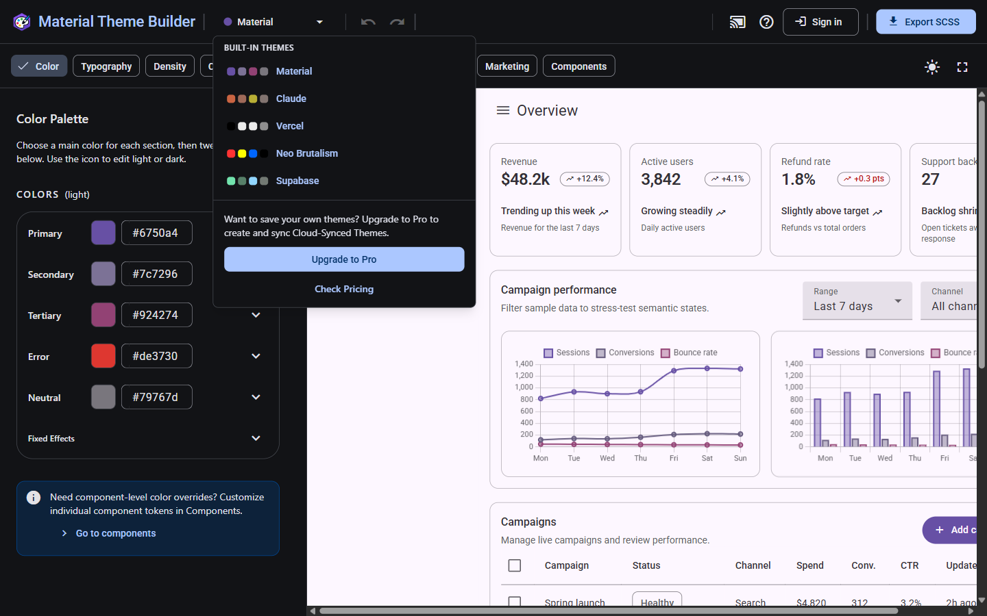The image size is (987, 616).
Task: Toggle Conversions legend in the bar chart
Action: click(895, 352)
